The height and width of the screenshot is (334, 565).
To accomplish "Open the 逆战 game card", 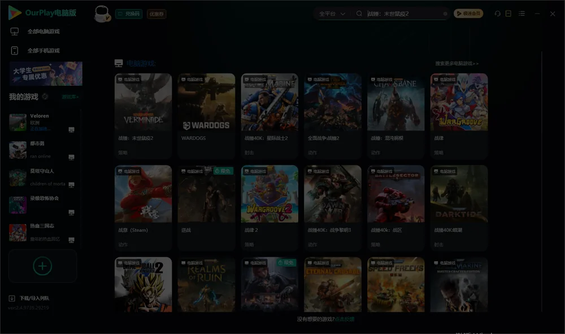I will 206,208.
